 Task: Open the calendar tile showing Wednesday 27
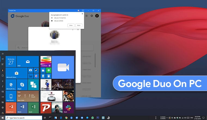(11, 62)
